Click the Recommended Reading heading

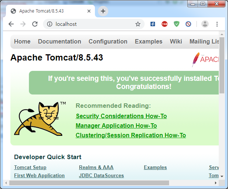click(x=113, y=106)
